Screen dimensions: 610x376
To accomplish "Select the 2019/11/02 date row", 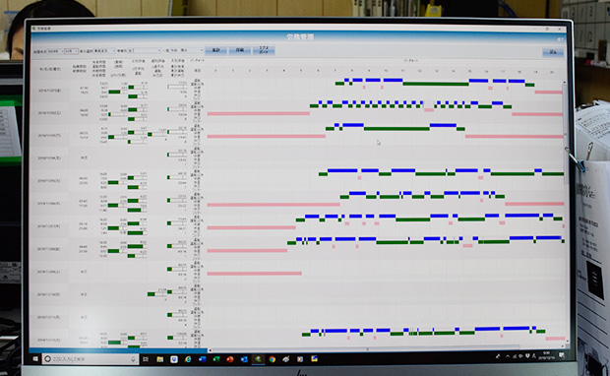I will [49, 113].
